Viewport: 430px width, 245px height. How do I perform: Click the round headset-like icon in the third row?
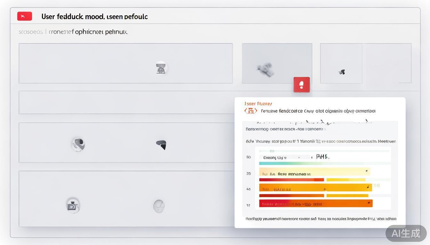[x=78, y=144]
